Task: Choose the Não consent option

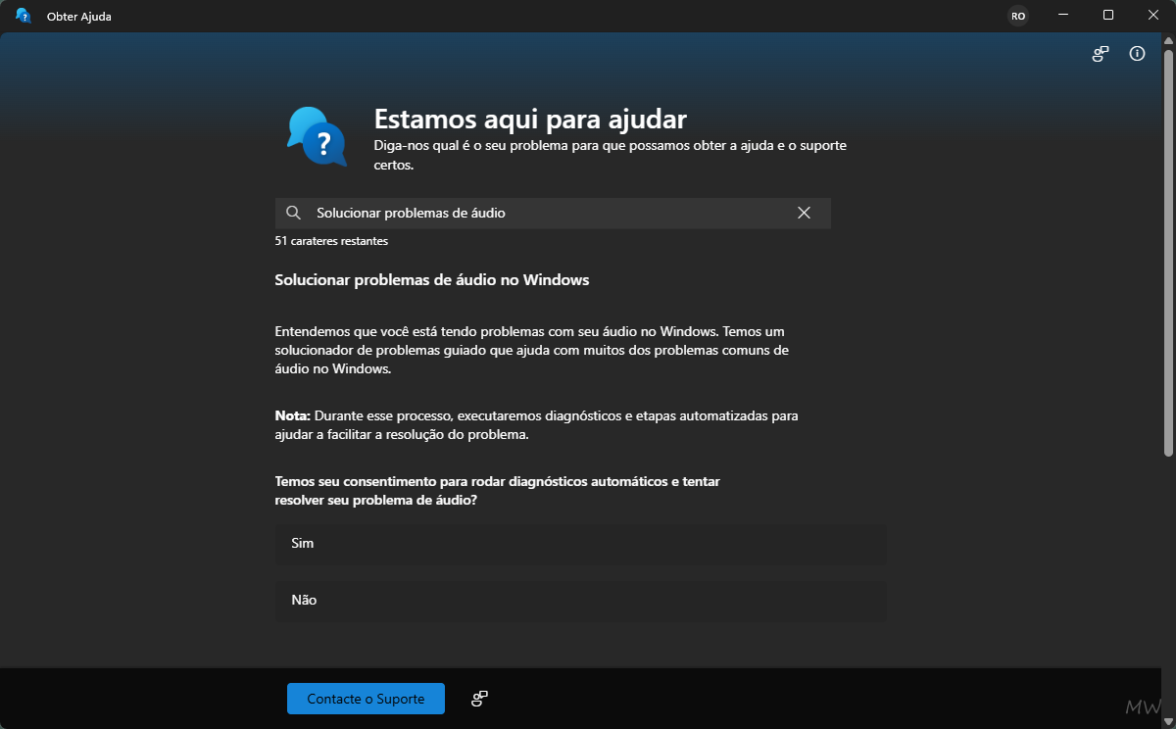Action: pyautogui.click(x=581, y=600)
